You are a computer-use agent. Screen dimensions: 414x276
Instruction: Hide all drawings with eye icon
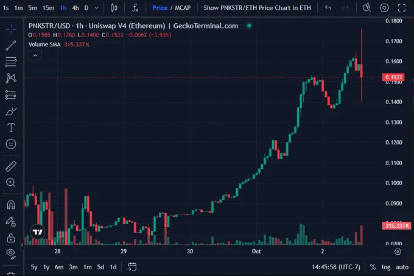(x=11, y=253)
